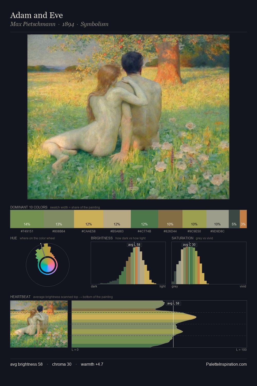Click the 'HUE' section heading
The width and height of the screenshot is (257, 386).
tap(14, 238)
